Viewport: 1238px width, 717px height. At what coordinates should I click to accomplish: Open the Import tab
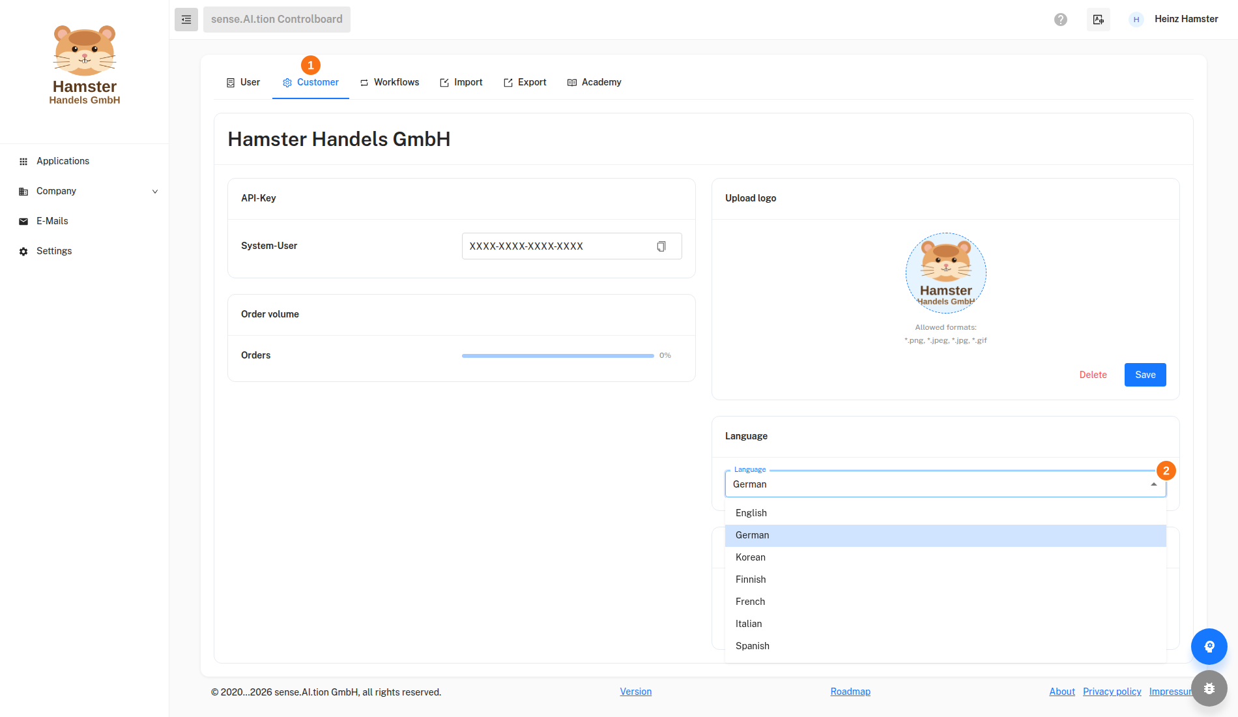pos(461,82)
